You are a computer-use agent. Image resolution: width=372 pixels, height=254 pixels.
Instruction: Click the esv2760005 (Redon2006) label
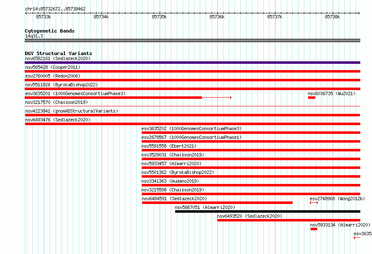click(53, 76)
